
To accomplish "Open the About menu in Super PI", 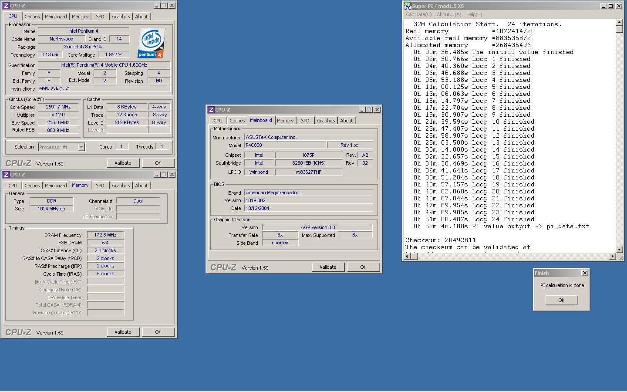I will tap(448, 14).
